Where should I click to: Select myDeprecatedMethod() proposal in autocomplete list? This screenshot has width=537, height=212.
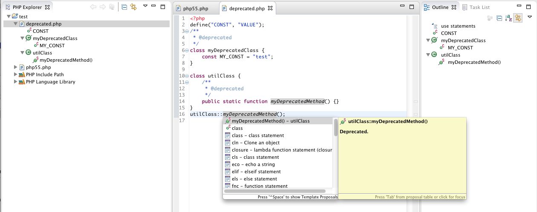pos(271,121)
